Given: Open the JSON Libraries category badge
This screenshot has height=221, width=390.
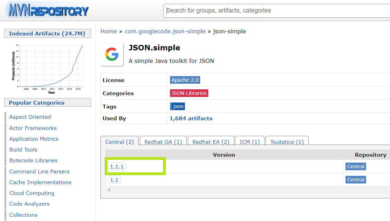Looking at the screenshot, I should 189,93.
